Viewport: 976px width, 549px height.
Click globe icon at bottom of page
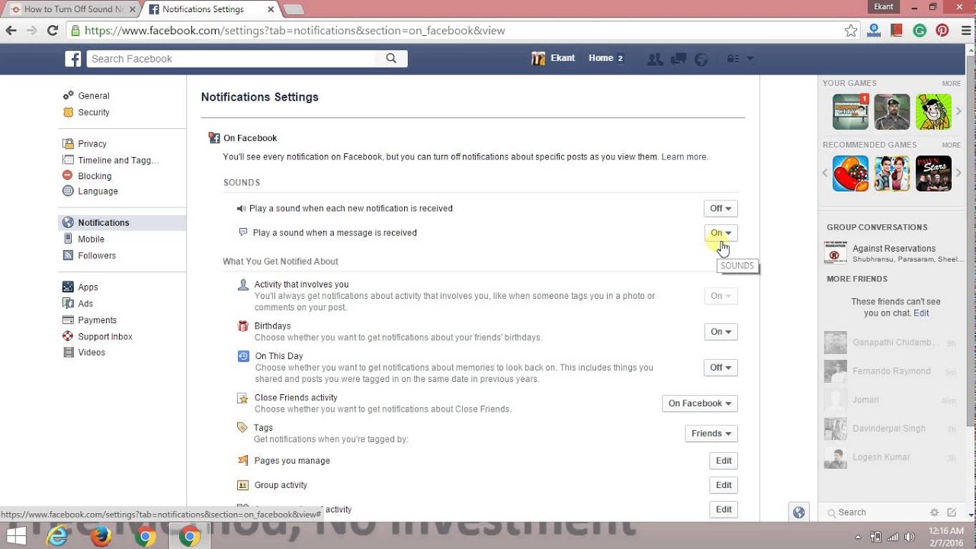[798, 512]
